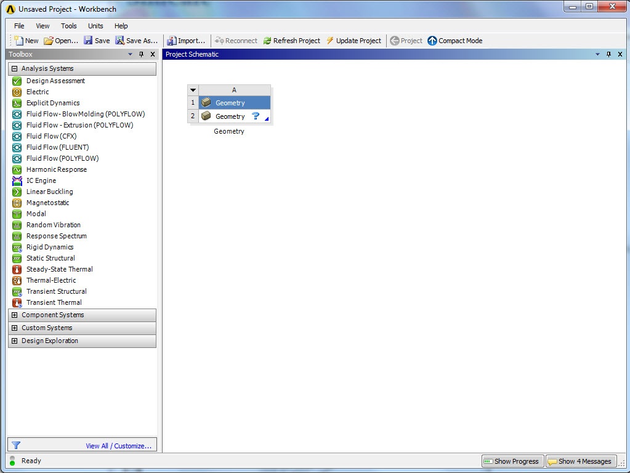Expand the Component Systems group
630x473 pixels.
click(x=14, y=315)
